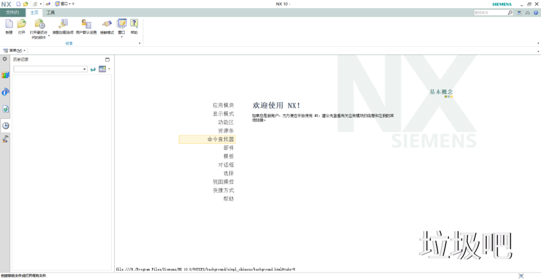Screen dimensions: 541x279
Task: Open 装配加载选项 assembly load options
Action: point(63,24)
